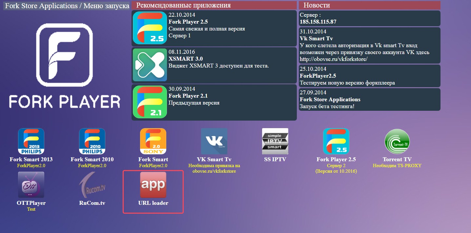Select the XSMART 3.0 recommended icon
Image resolution: width=471 pixels, height=233 pixels.
point(150,65)
